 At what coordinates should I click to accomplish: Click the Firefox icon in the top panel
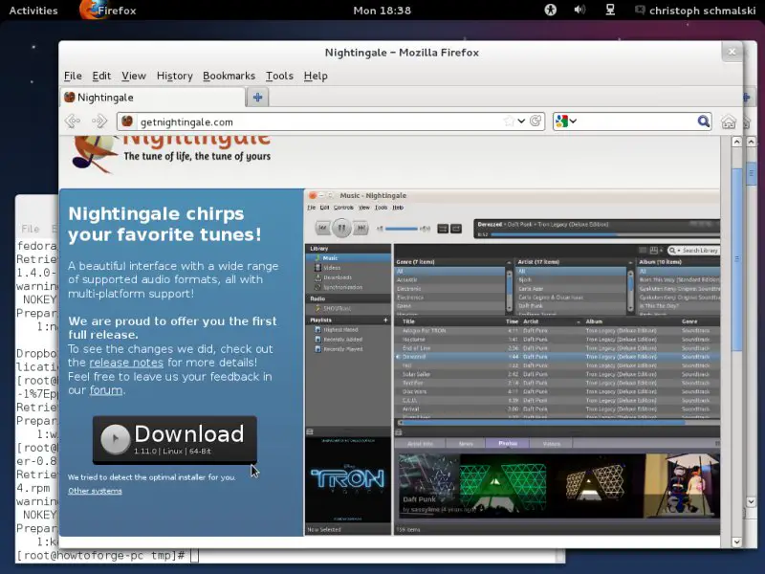(x=89, y=10)
